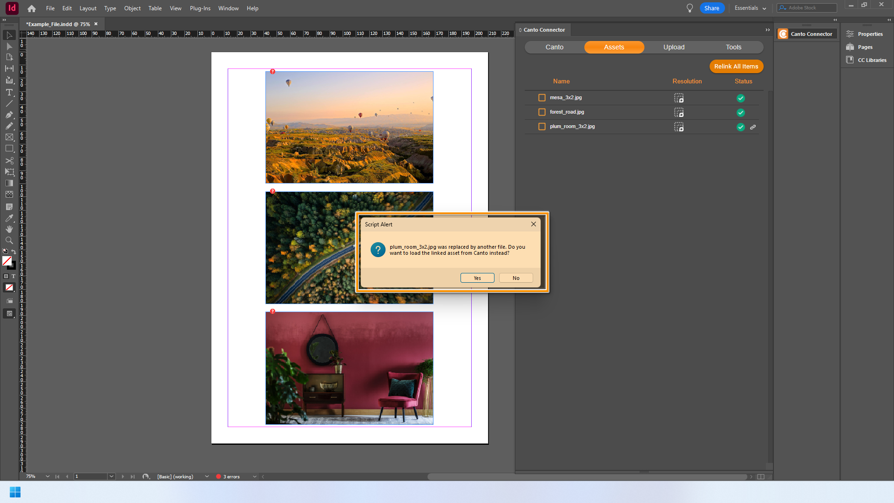The width and height of the screenshot is (894, 503).
Task: Open the Object menu
Action: 132,8
